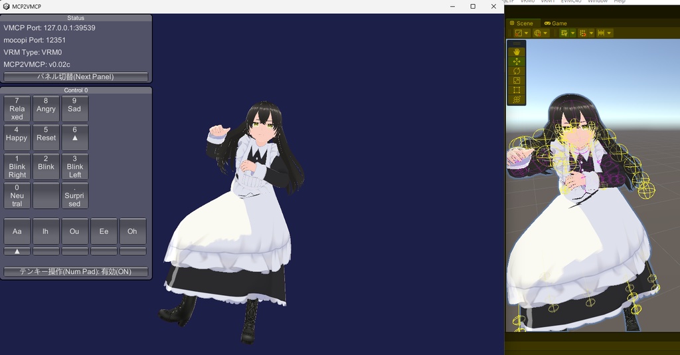Open the increment snapping dropdown arrow
Image resolution: width=680 pixels, height=355 pixels.
coord(610,33)
